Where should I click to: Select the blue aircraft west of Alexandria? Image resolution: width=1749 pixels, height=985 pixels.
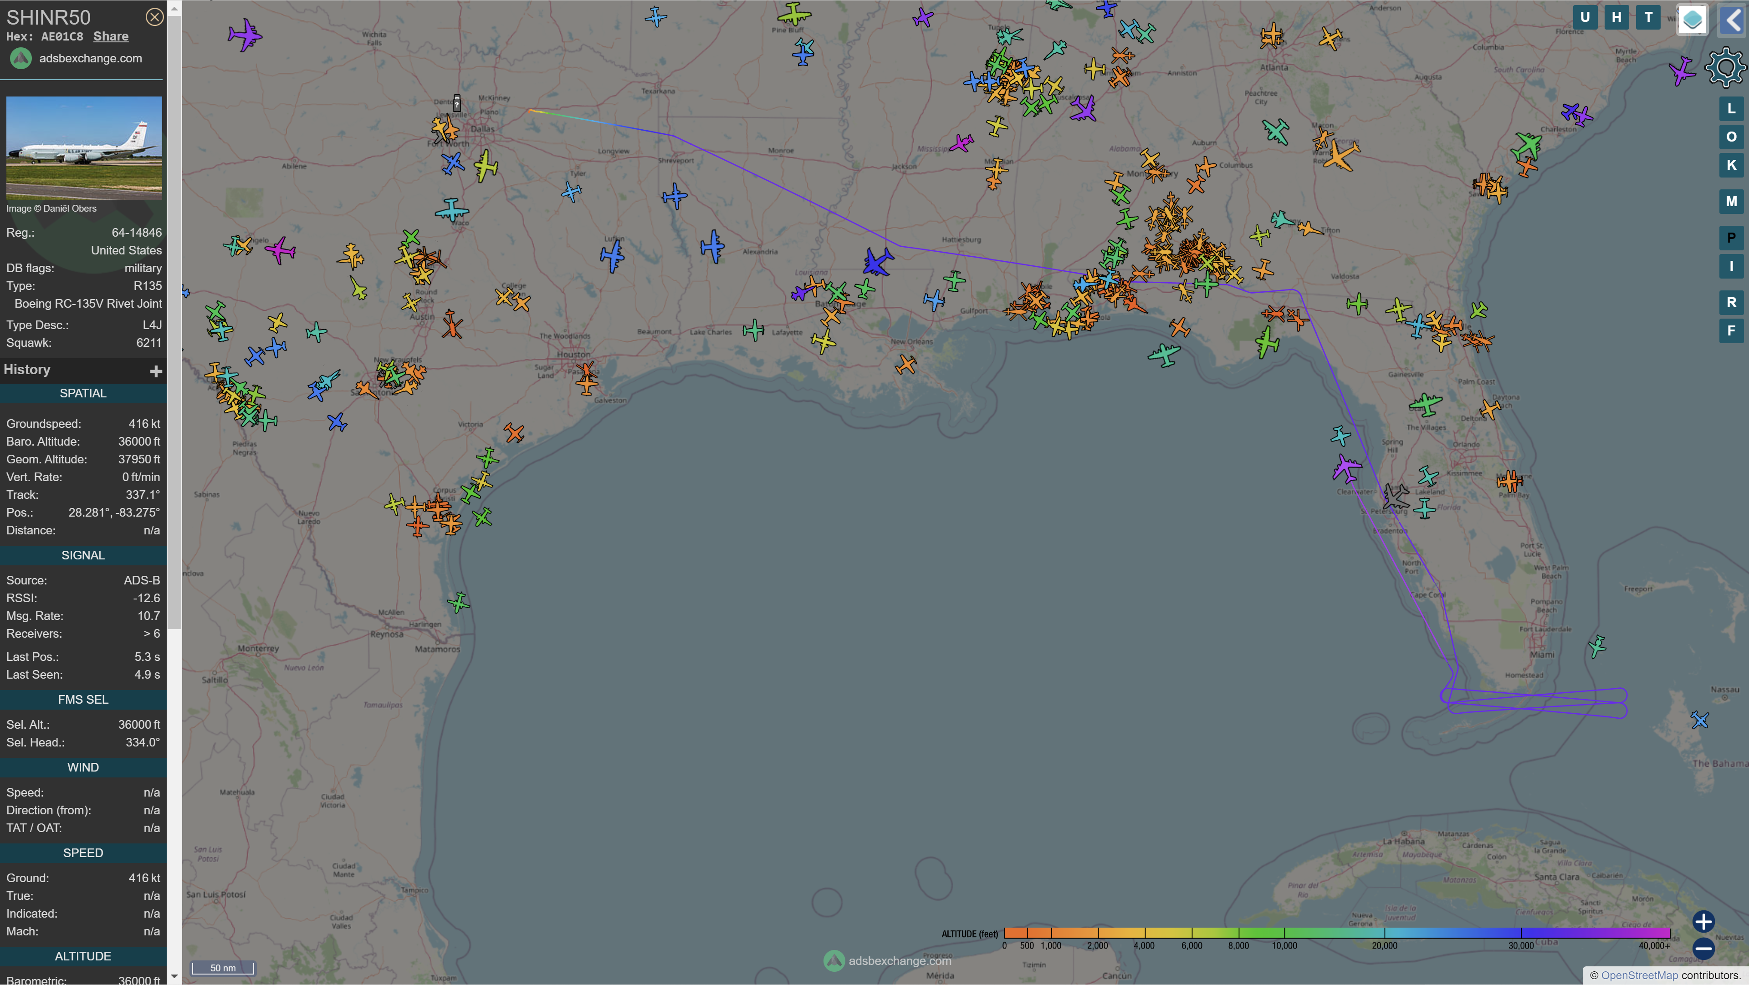click(712, 246)
